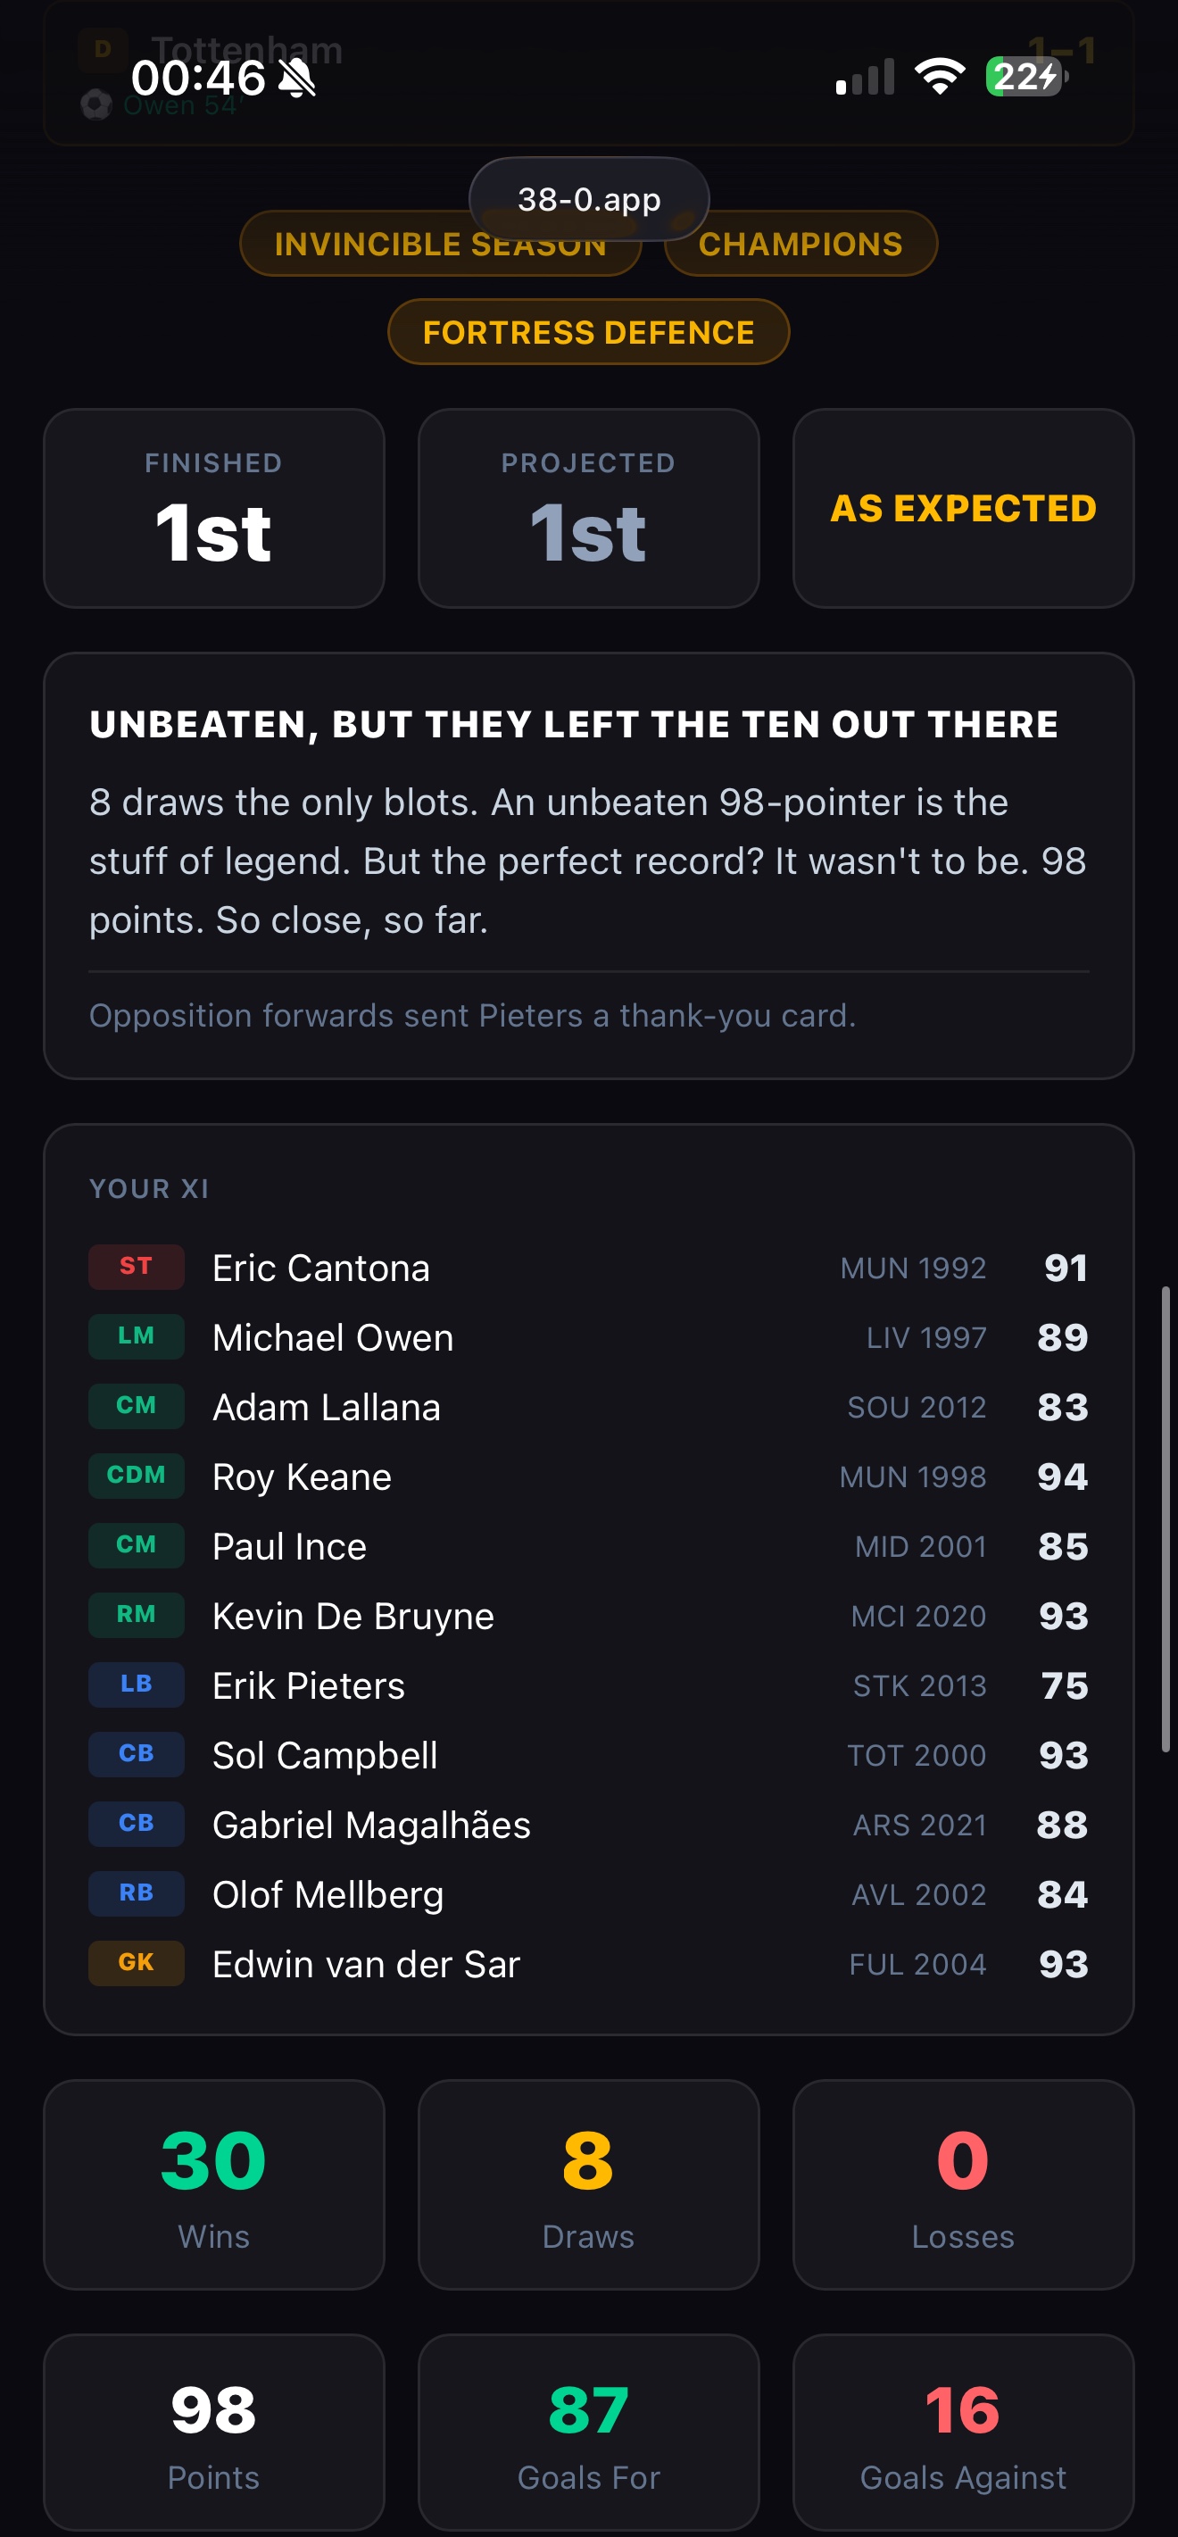Select the Sol Campbell row
Screen dimensions: 1178x2537
coord(589,1754)
